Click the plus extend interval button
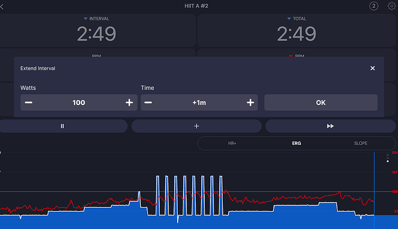The height and width of the screenshot is (229, 398). tap(197, 126)
